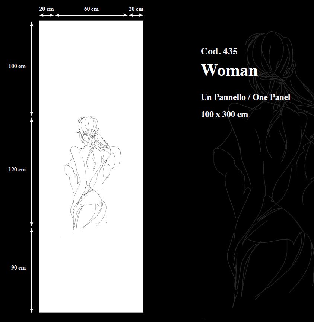Click the '90 cm' height label
The image size is (314, 322).
[x=19, y=268]
